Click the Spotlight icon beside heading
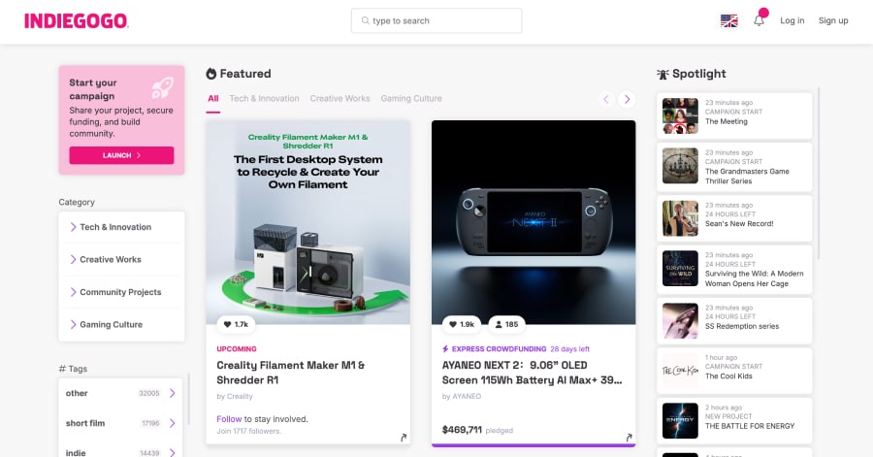Screen dimensions: 873x457 click(663, 74)
